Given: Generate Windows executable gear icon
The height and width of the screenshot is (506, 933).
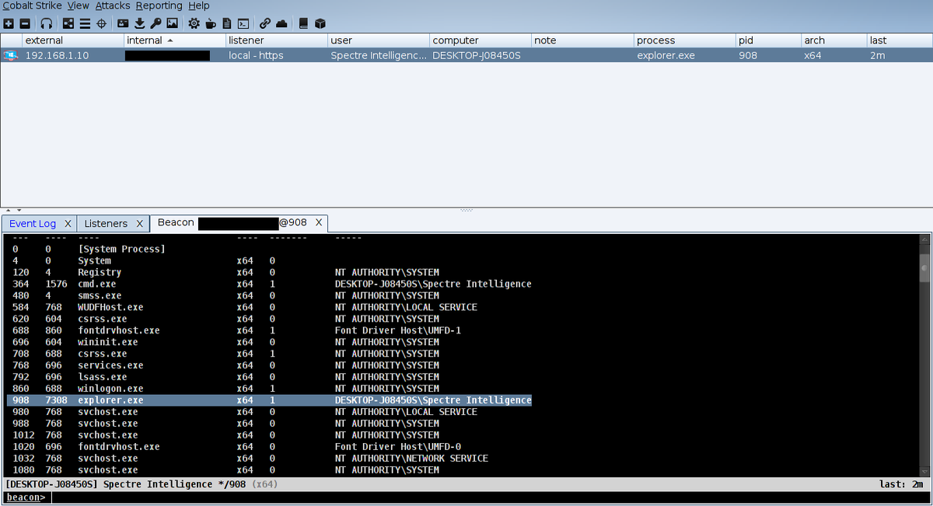Looking at the screenshot, I should pyautogui.click(x=194, y=23).
